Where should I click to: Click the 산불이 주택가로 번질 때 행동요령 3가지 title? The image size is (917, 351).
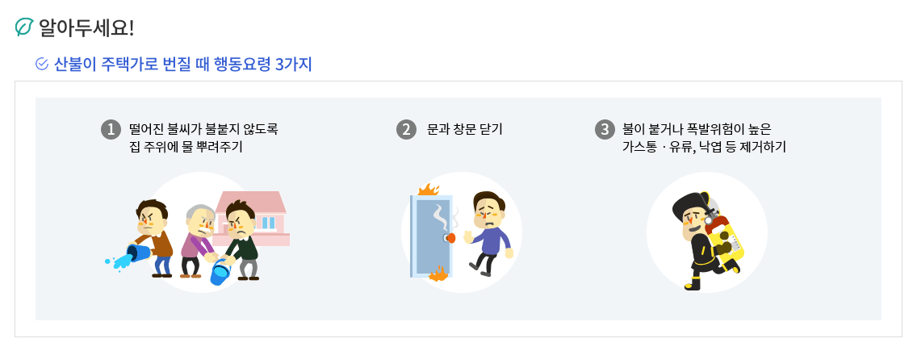183,64
